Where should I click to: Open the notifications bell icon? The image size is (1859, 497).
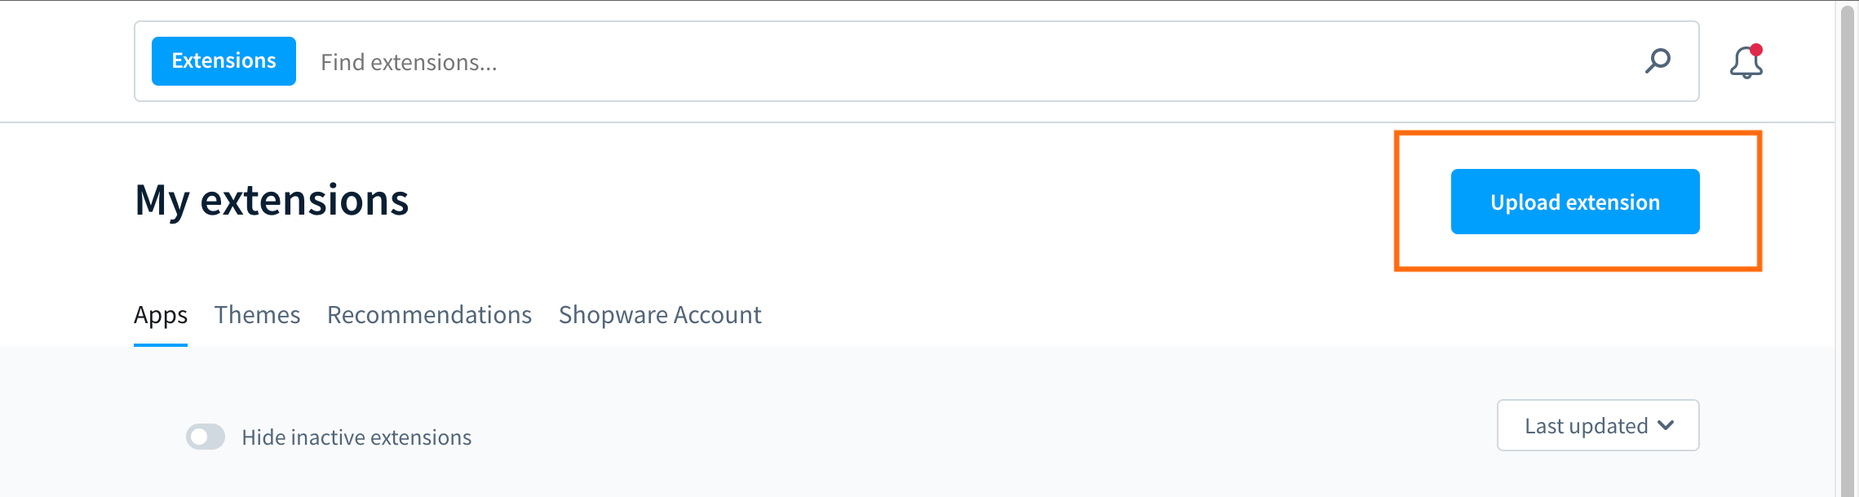[x=1746, y=62]
